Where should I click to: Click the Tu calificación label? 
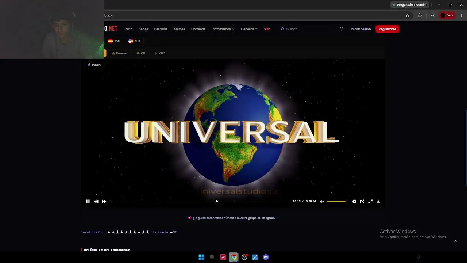(92, 232)
